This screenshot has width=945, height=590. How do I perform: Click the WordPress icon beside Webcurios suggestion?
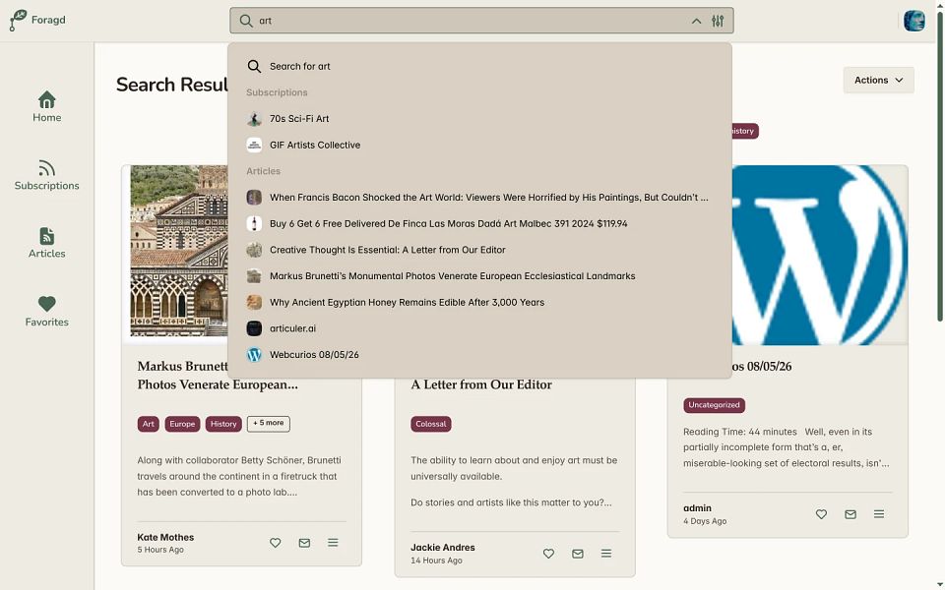pyautogui.click(x=254, y=355)
